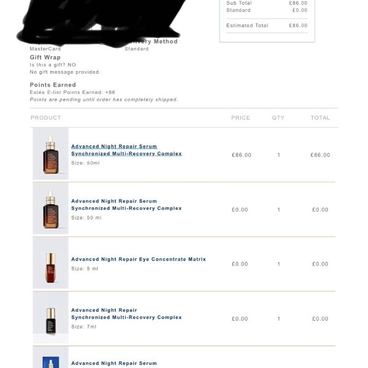Open the Eye Concentrate Matrix product image
368x368 pixels.
[50, 264]
